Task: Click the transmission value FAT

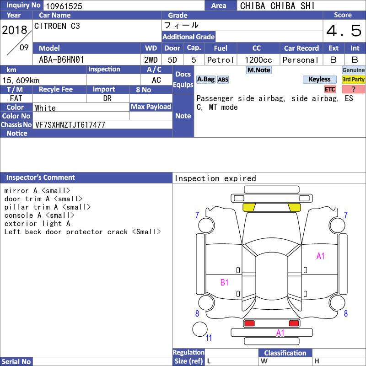Action: coord(16,98)
